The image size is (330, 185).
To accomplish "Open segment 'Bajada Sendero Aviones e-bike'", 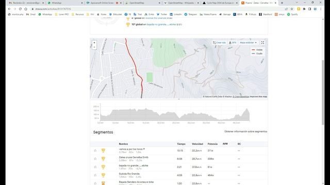I will tap(136, 182).
